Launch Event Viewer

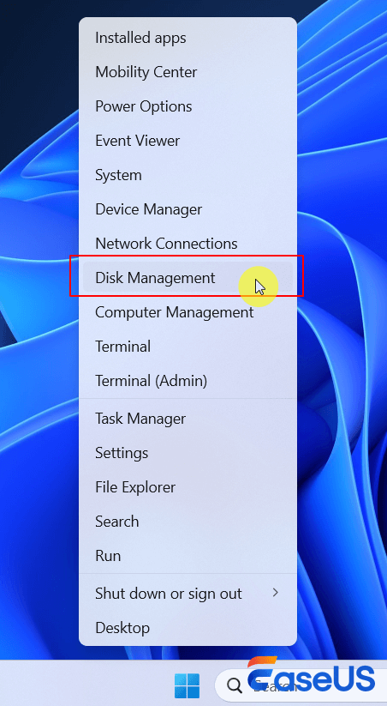pyautogui.click(x=188, y=141)
